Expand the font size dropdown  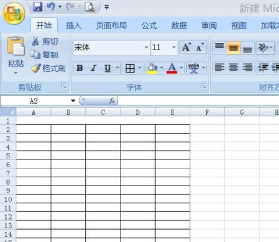(x=174, y=47)
